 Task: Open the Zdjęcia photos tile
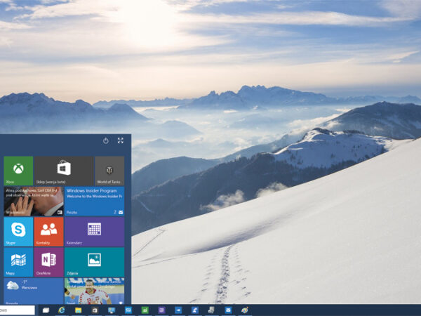point(94,262)
